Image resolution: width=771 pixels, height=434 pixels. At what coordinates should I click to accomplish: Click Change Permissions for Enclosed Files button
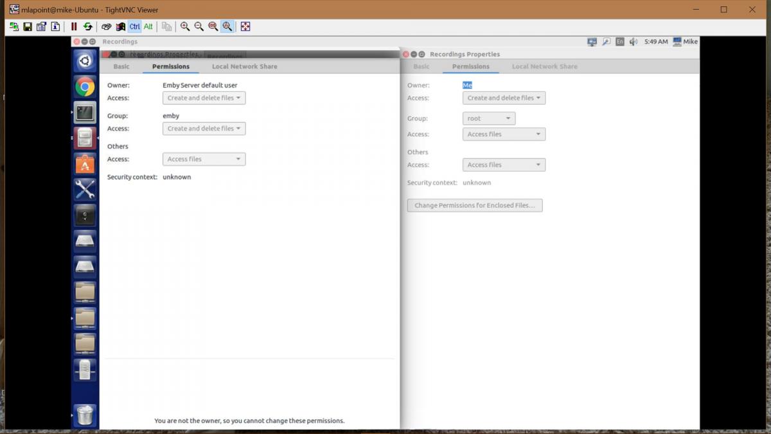[475, 206]
